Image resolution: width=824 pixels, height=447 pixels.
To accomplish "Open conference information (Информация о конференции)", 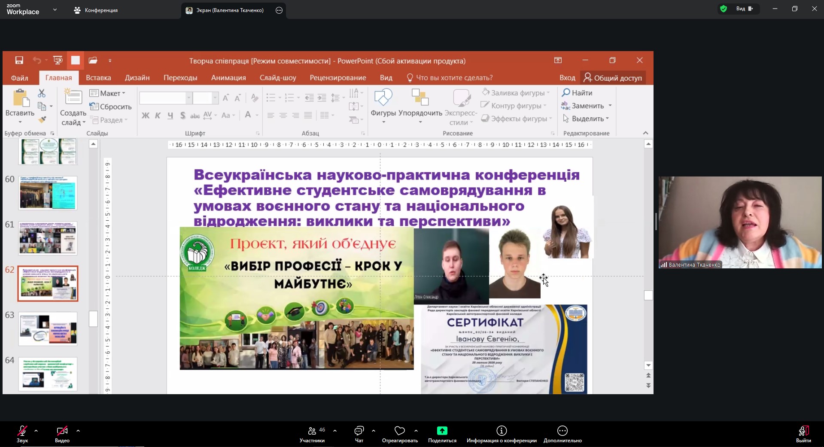I will click(x=502, y=431).
